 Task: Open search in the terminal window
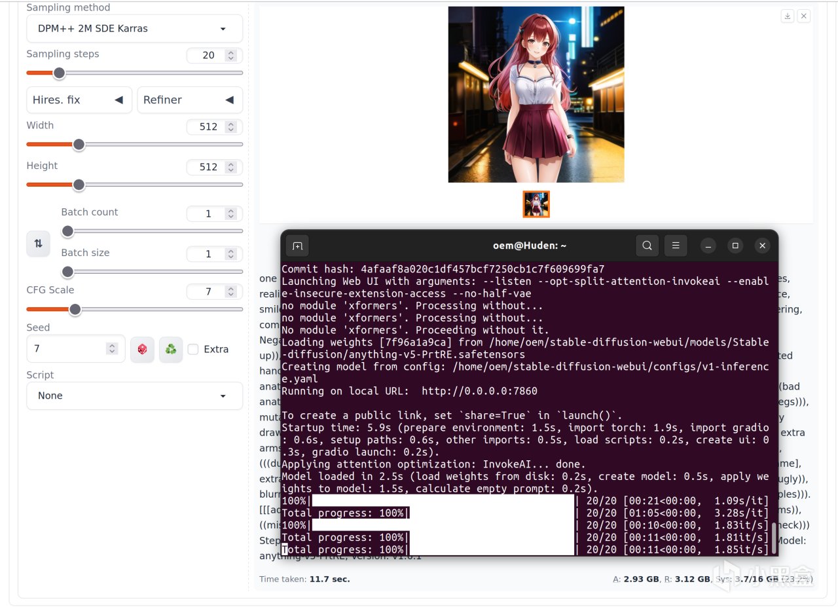(x=647, y=246)
